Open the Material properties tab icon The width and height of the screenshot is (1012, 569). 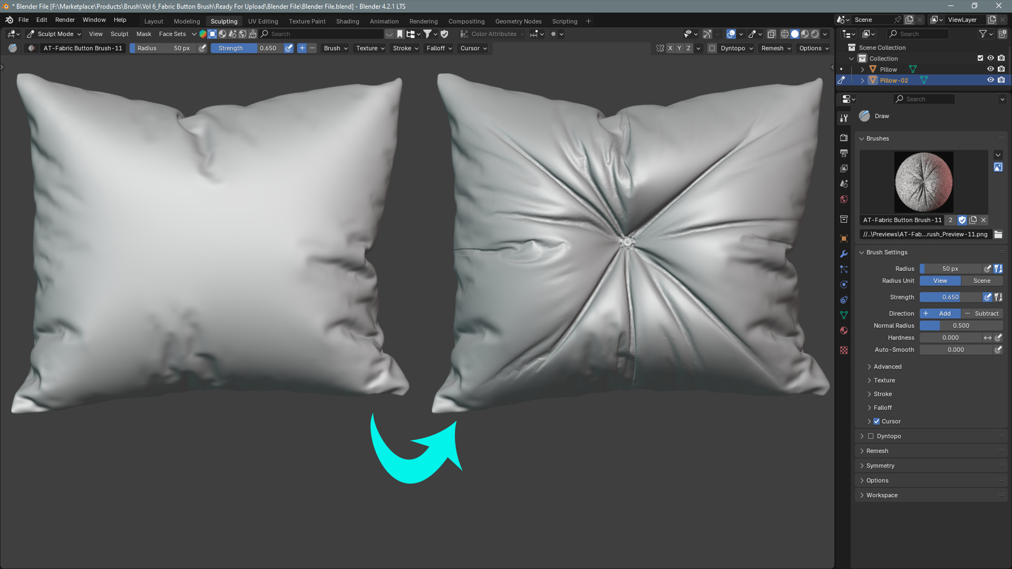(844, 330)
